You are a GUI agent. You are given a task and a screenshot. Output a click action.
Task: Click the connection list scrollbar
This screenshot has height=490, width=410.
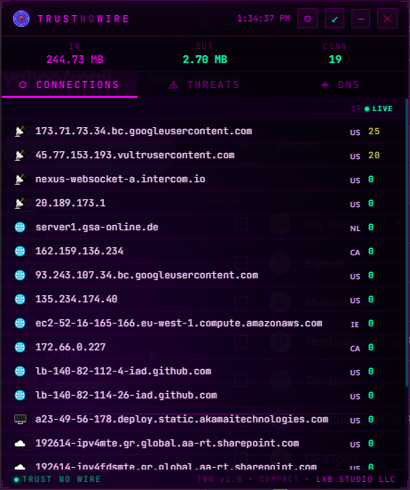406,244
